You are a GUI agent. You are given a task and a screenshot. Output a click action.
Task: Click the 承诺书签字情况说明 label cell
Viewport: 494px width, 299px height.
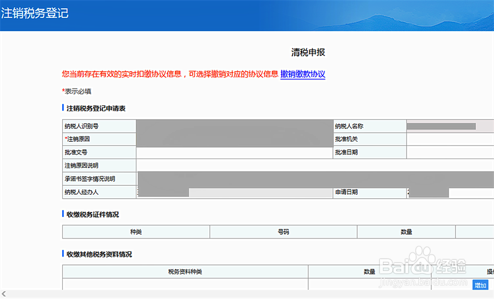(x=99, y=178)
